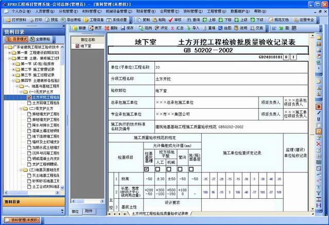Expand 第一章 工程建设前期法定 node
This screenshot has height=225, width=329.
click(x=10, y=53)
